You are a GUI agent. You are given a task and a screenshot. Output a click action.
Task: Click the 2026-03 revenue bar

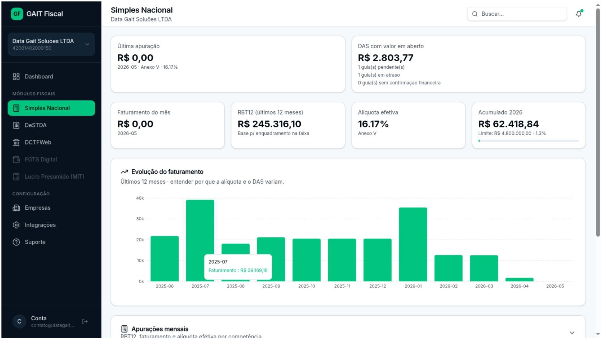click(x=484, y=268)
